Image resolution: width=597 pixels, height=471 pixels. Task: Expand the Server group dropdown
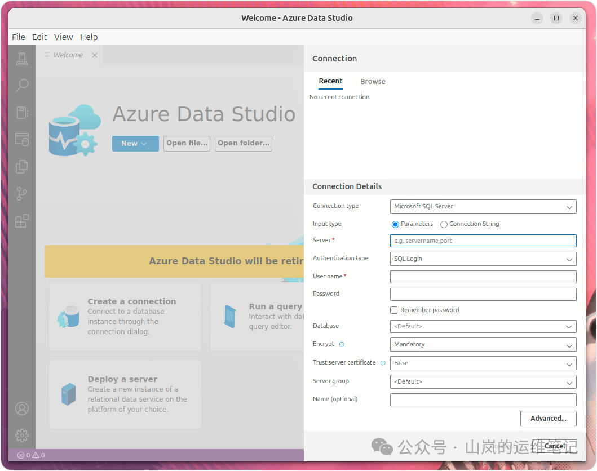point(483,381)
